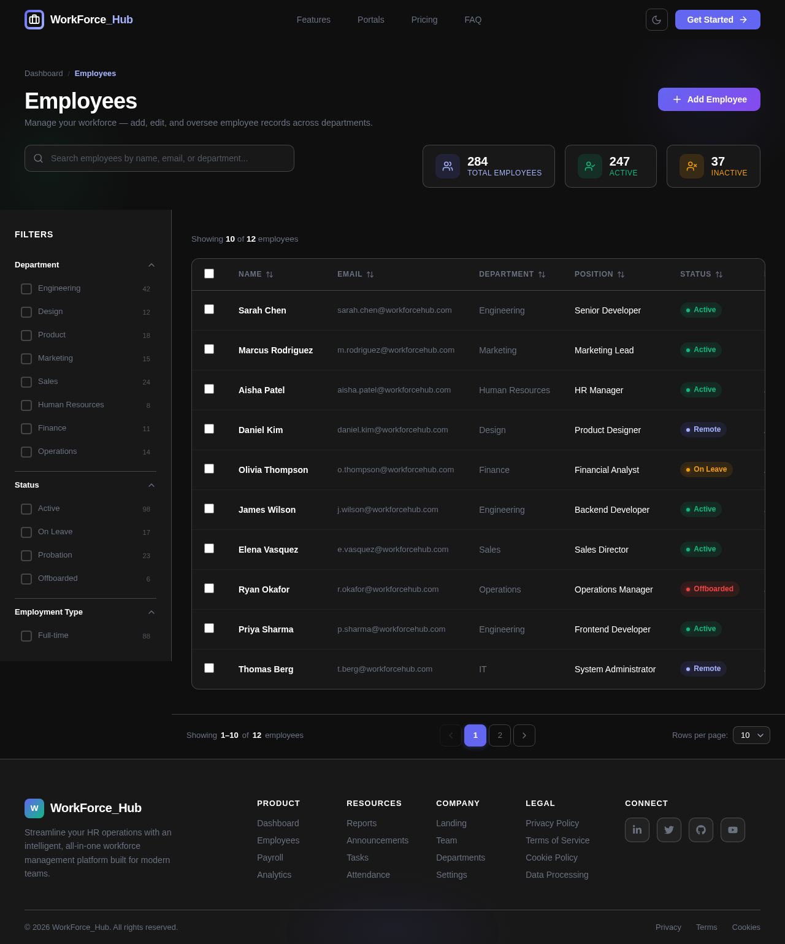Click the search magnifier icon
The height and width of the screenshot is (944, 785).
38,158
